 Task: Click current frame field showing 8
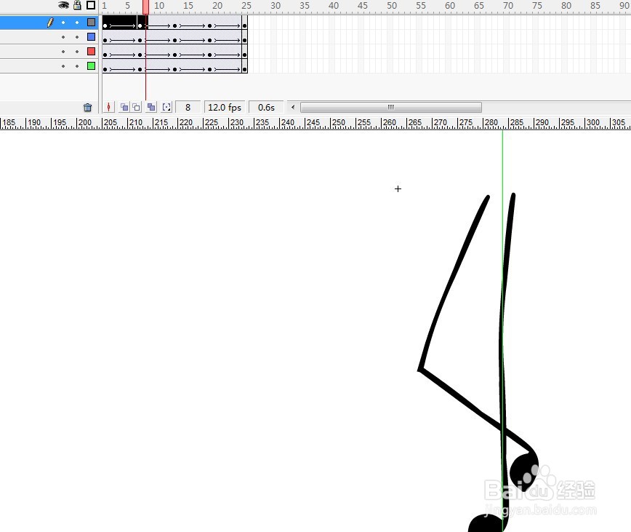[x=188, y=108]
